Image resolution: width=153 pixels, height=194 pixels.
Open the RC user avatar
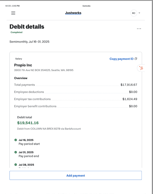(134, 13)
